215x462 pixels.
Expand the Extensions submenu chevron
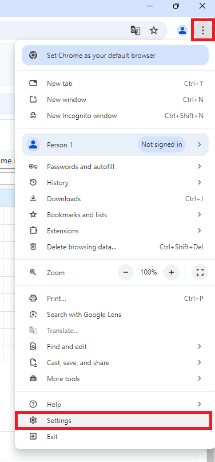200,230
